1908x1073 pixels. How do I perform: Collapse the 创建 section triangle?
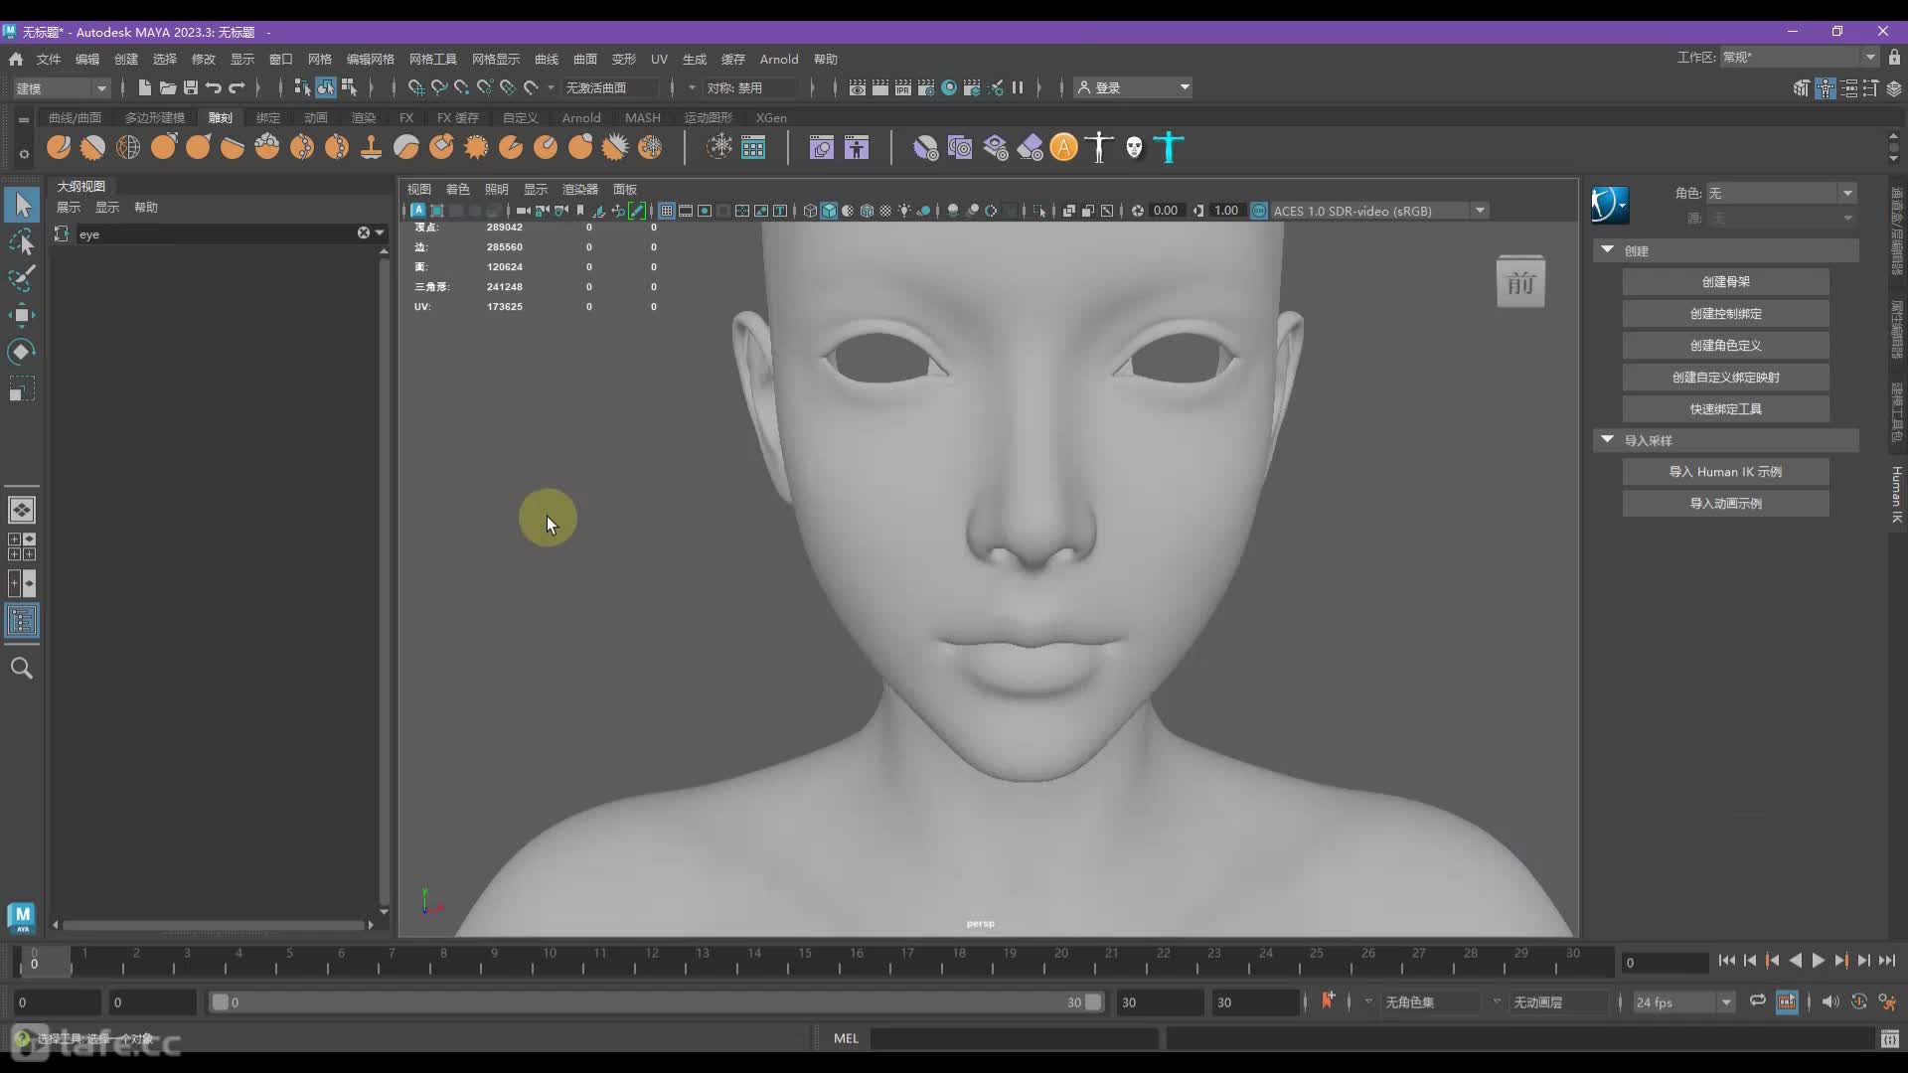coord(1607,250)
